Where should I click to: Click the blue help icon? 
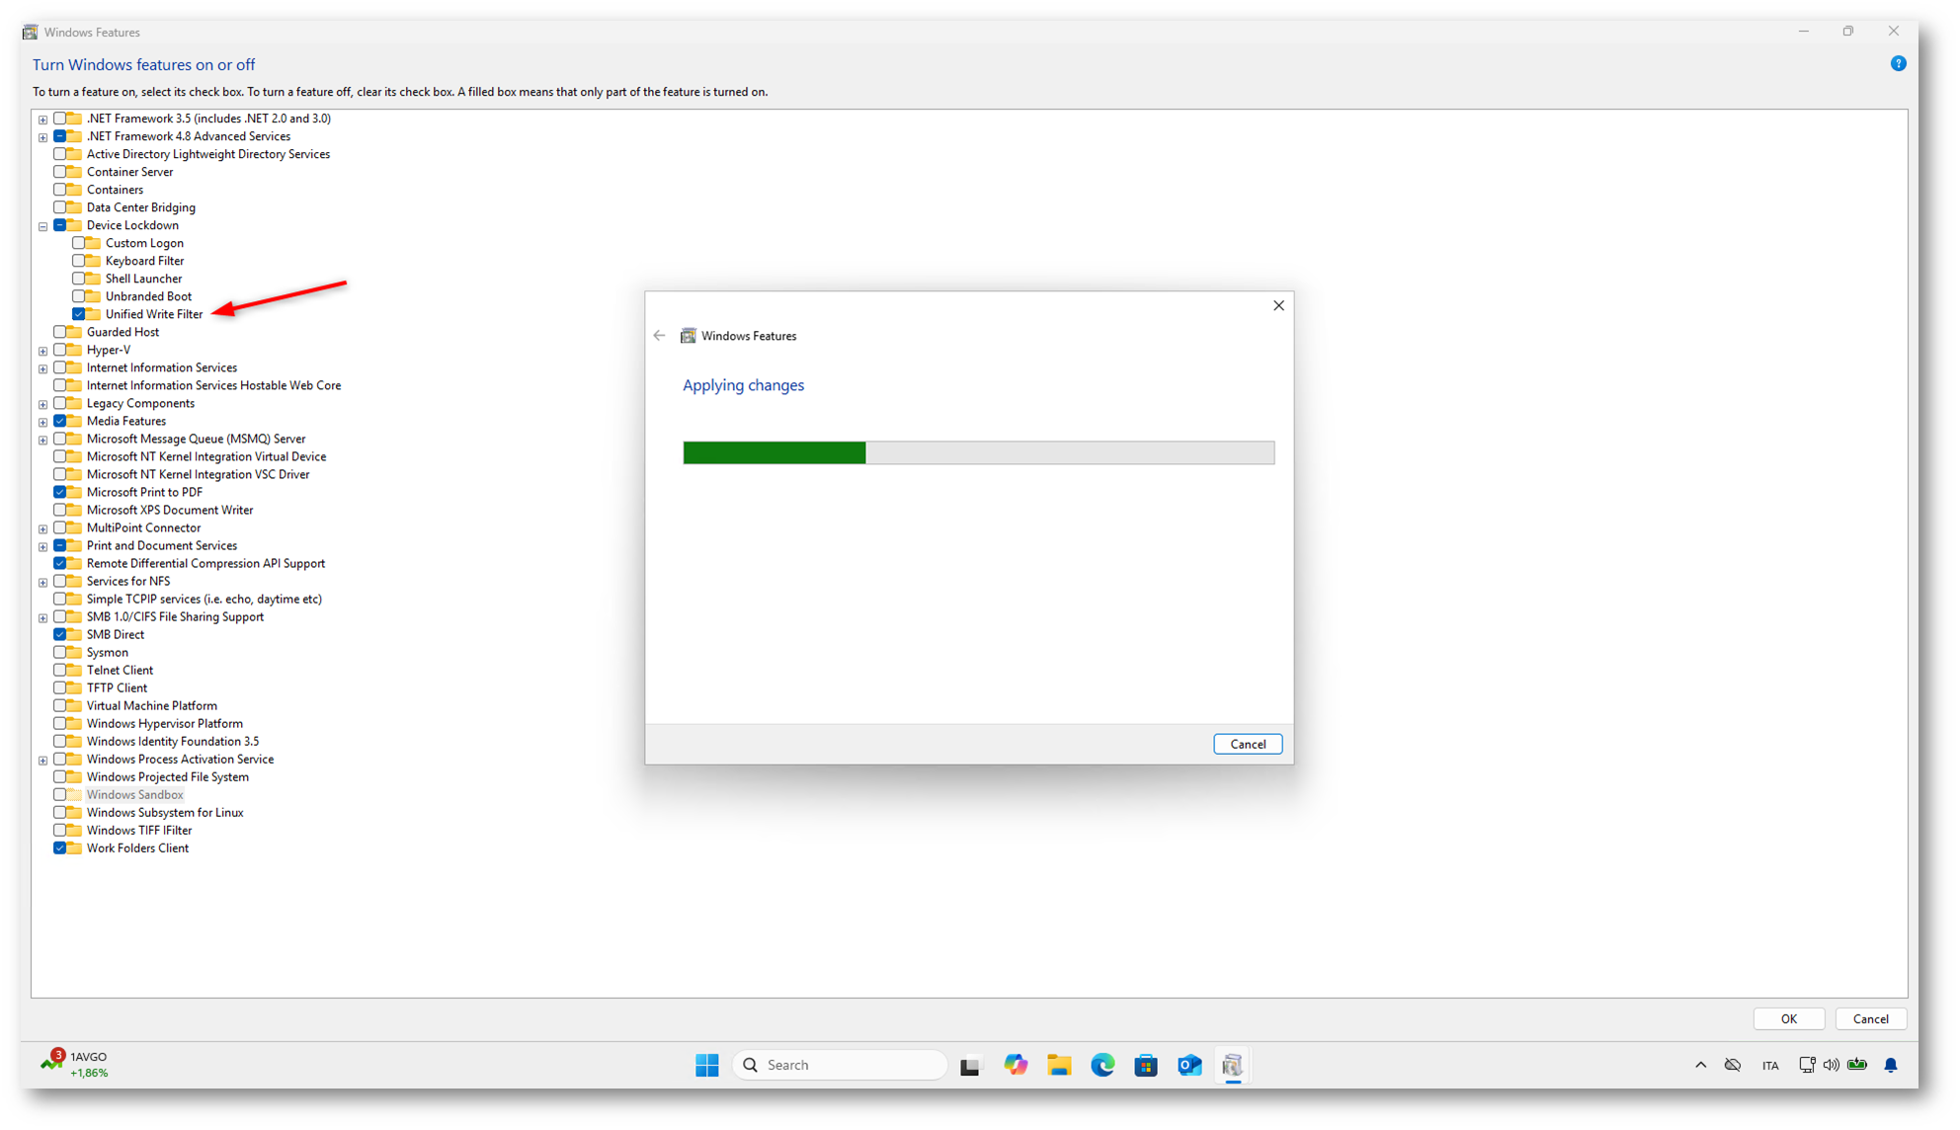pos(1898,63)
